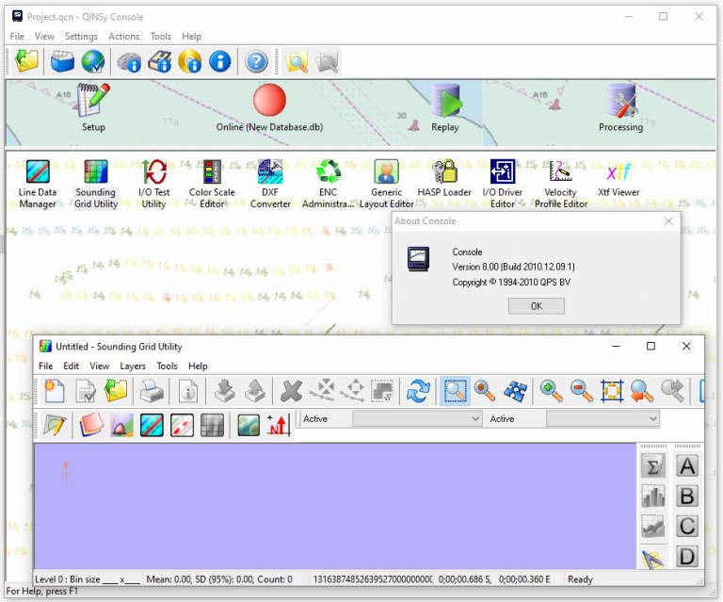
Task: Expand the first Active dropdown
Action: tap(417, 419)
